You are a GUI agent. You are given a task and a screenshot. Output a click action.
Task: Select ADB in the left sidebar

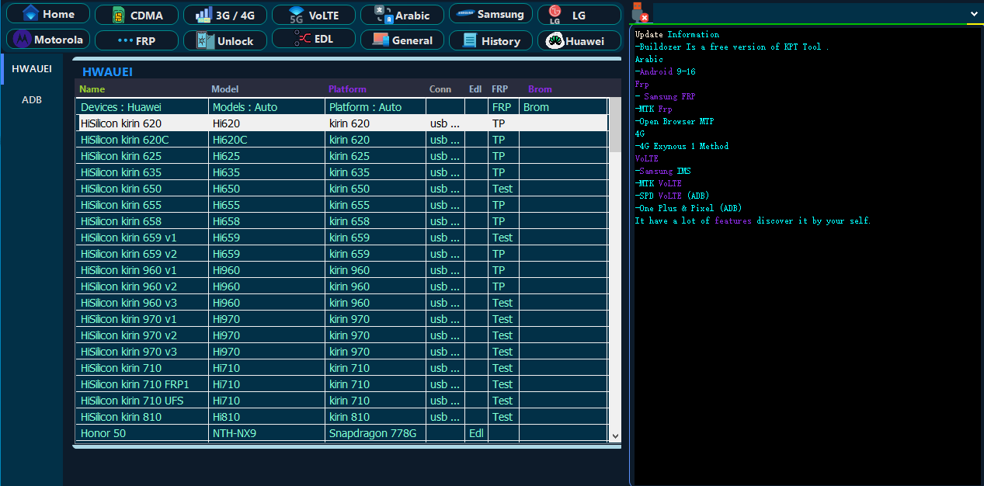tap(32, 99)
